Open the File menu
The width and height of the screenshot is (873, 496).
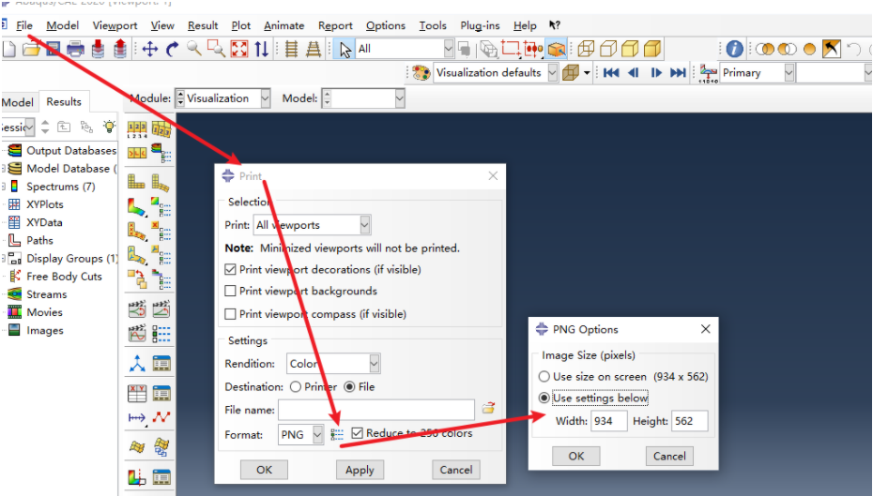tap(23, 25)
